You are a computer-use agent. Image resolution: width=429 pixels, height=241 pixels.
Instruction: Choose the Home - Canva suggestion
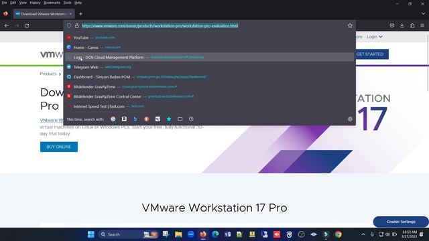[210, 48]
